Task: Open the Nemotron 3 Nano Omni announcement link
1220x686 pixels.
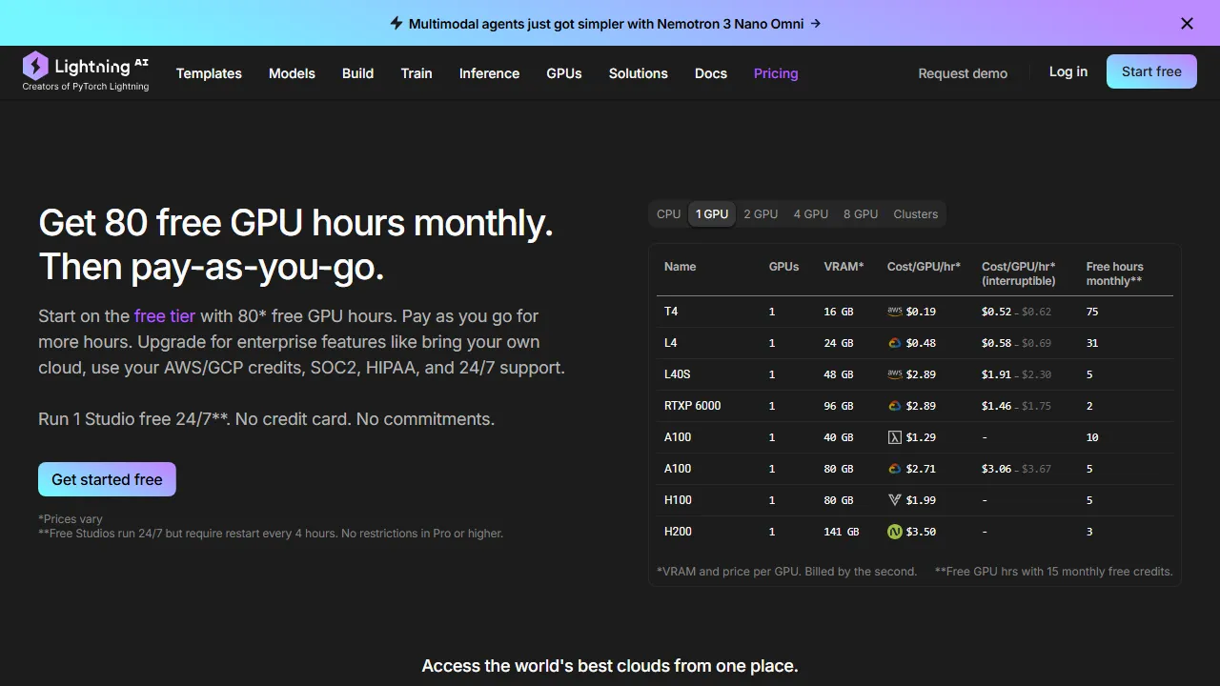Action: [x=606, y=23]
